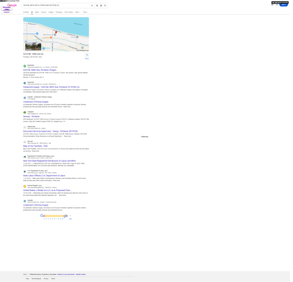Open the Fieldworks Supply ImportYeti result
The height and width of the screenshot is (282, 293).
(51, 87)
